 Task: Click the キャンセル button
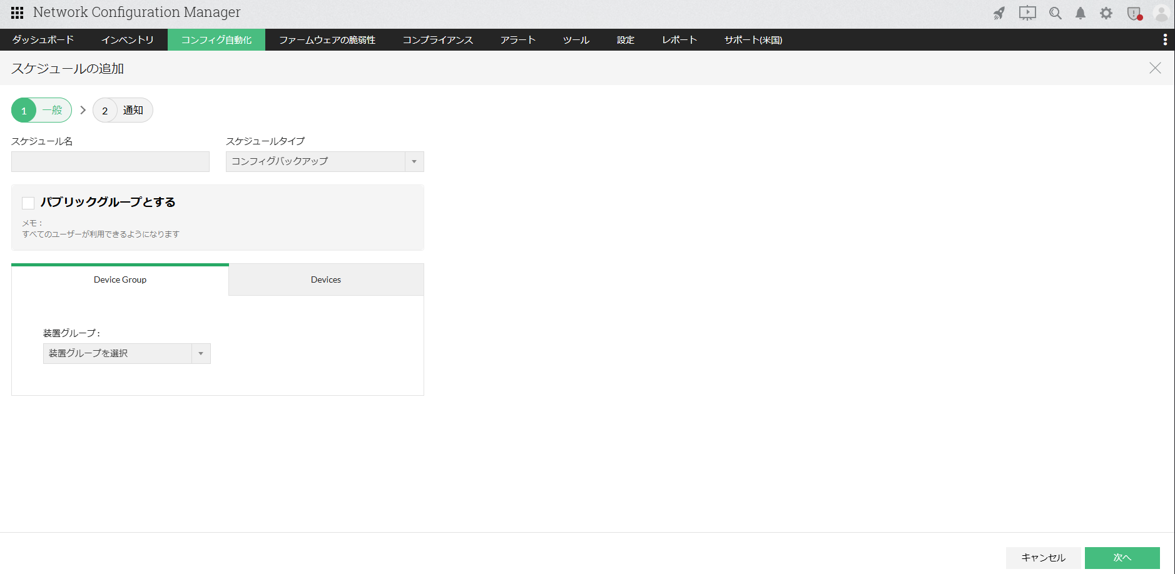tap(1044, 558)
